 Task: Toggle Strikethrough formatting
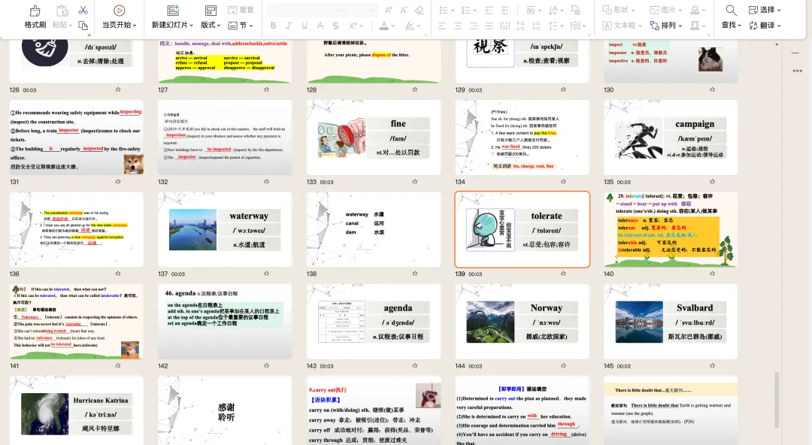(320, 26)
